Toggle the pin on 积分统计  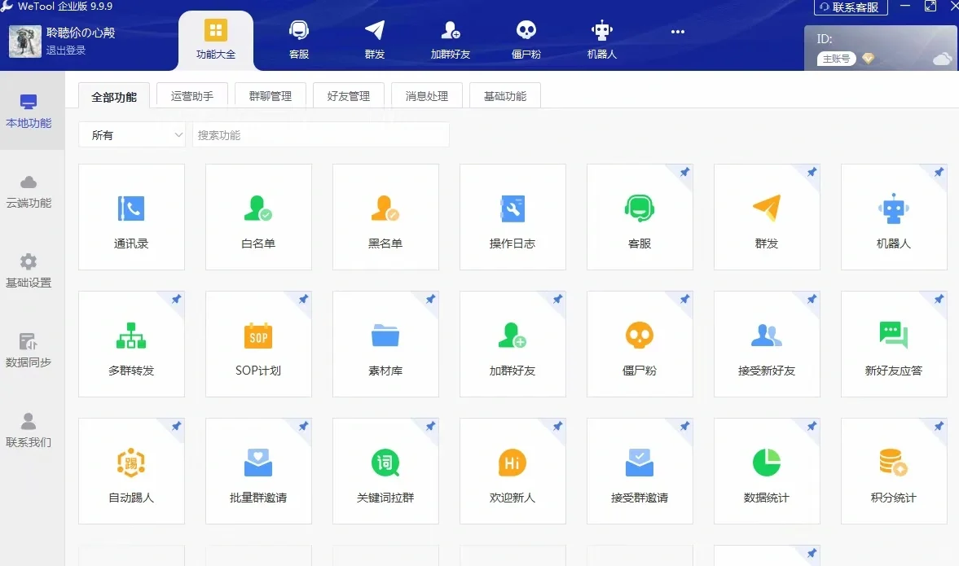tap(939, 426)
